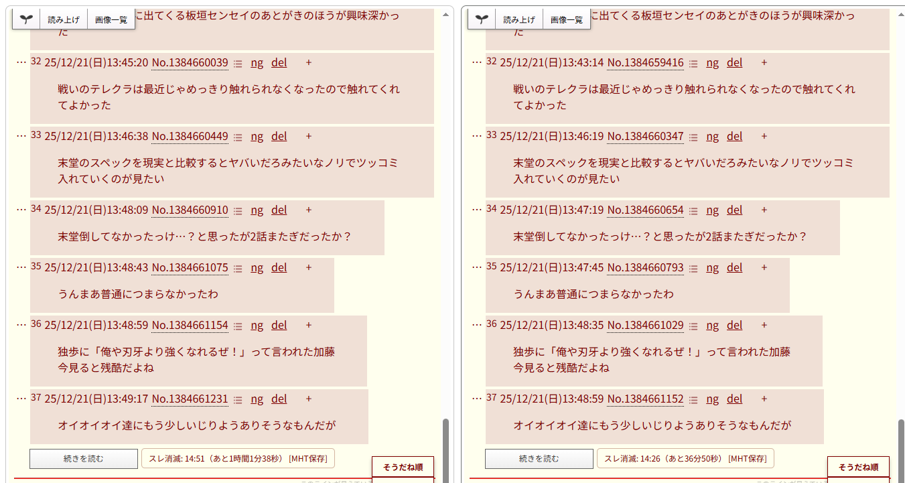Screen dimensions: 905x483
Task: Click the sprout icon in the left pane toolbar
Action: click(x=26, y=19)
